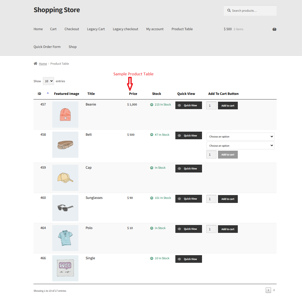This screenshot has height=295, width=302.
Task: Go to page 2 of entries
Action: click(274, 290)
